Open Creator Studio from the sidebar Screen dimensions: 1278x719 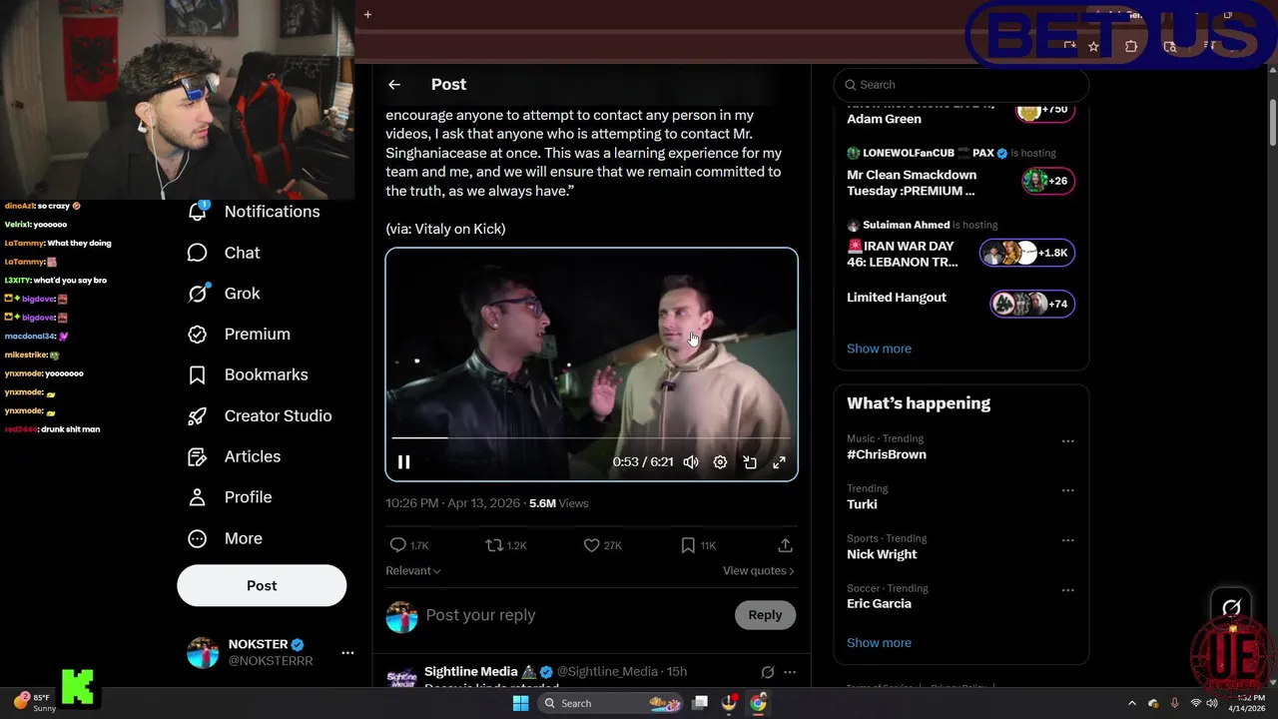260,415
